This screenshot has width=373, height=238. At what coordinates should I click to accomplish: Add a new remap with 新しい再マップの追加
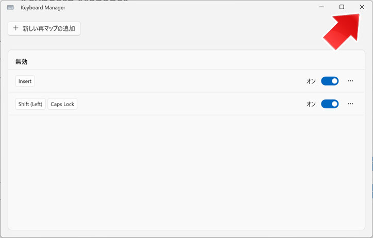click(x=44, y=28)
